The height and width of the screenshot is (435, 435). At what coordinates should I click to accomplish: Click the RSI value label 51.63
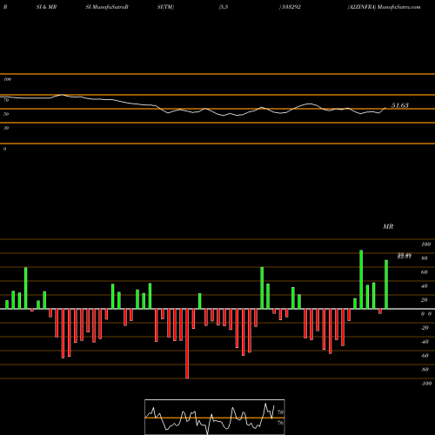click(x=400, y=105)
